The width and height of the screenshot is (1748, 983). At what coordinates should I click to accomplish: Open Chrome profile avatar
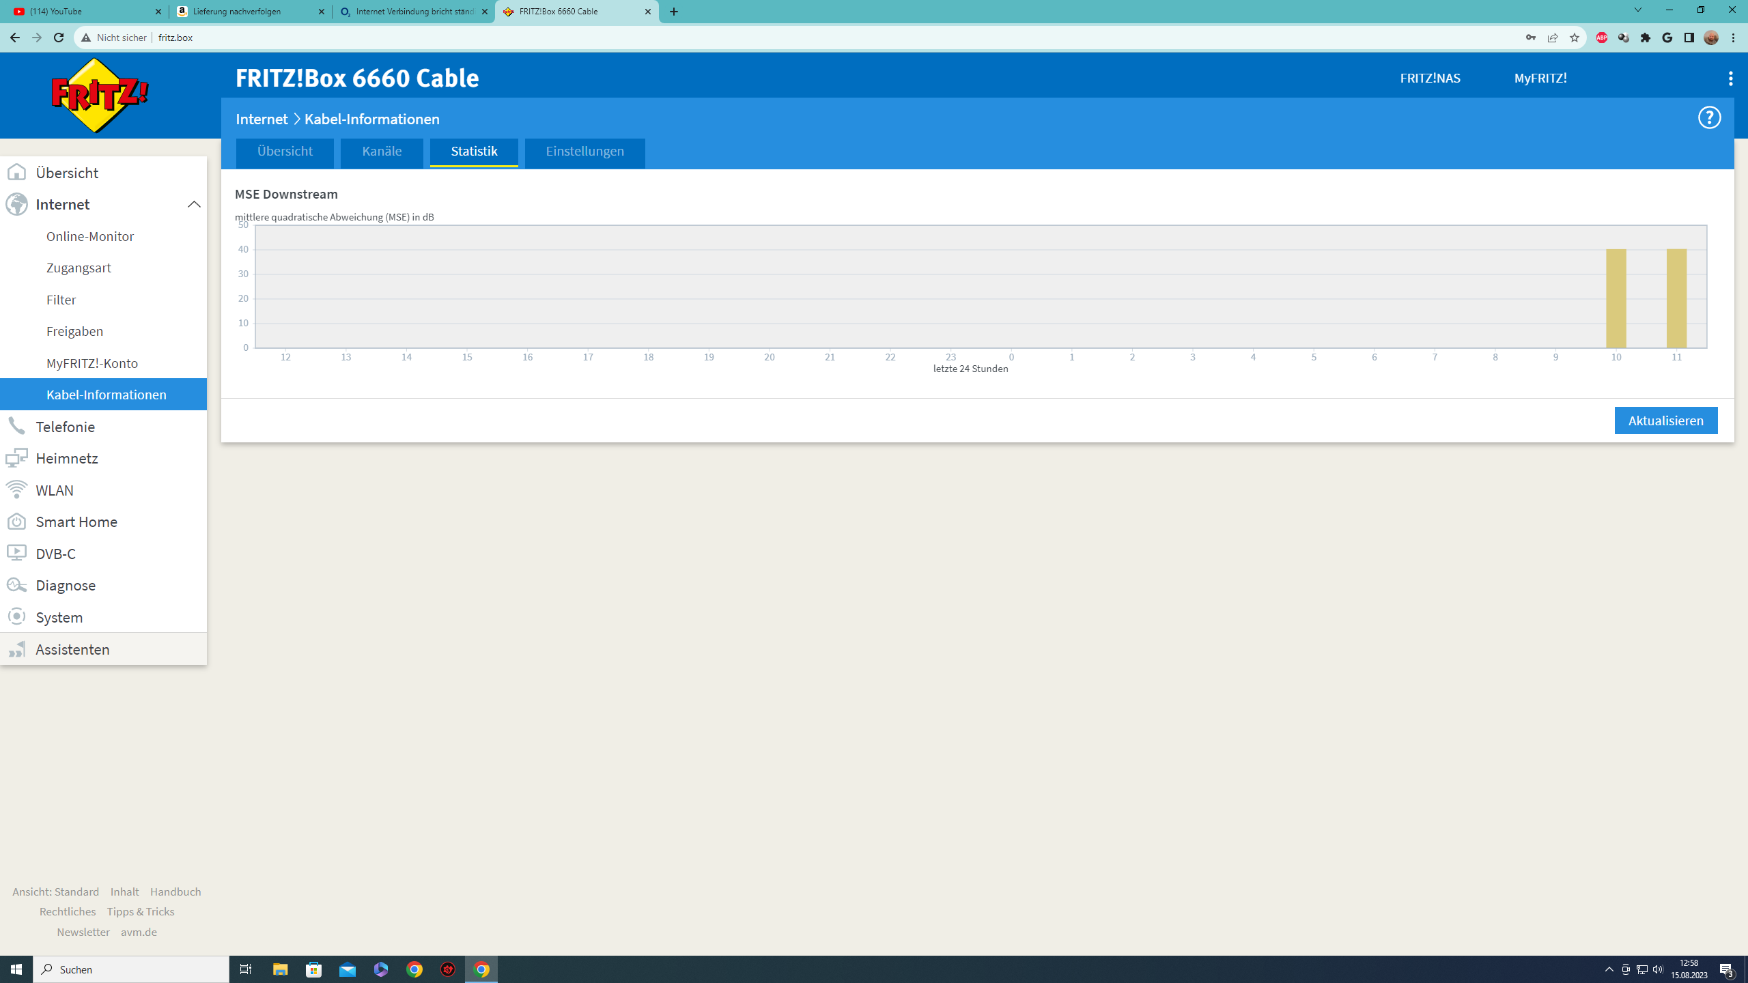click(1711, 38)
